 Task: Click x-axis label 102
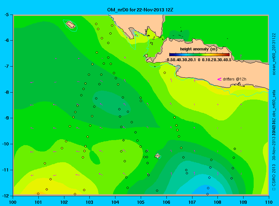click(x=64, y=202)
